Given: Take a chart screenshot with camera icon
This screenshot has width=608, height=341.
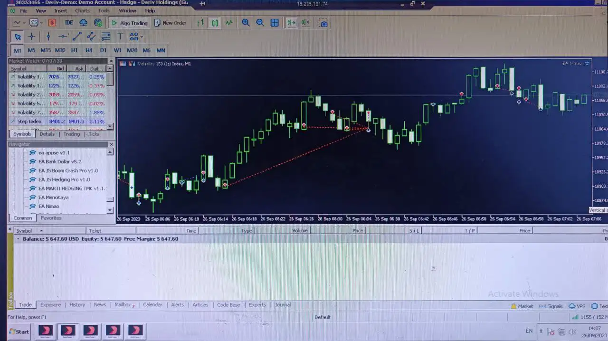Looking at the screenshot, I should click(x=323, y=23).
